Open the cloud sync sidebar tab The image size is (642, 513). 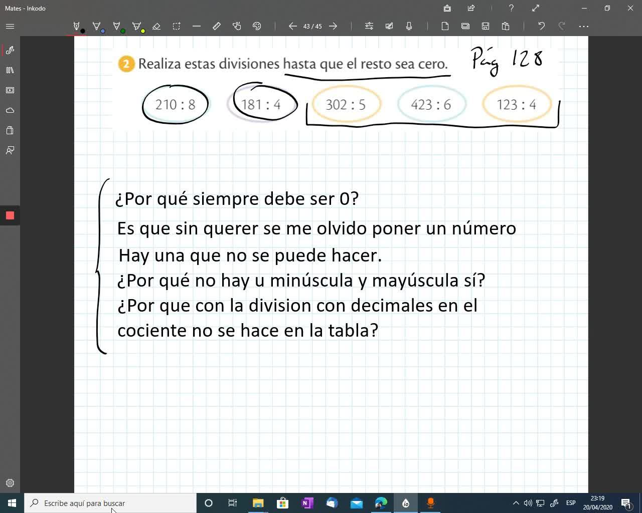tap(10, 110)
